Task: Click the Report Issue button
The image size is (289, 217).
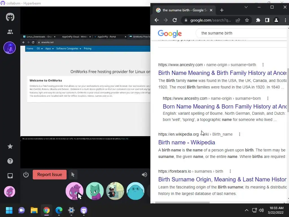Action: click(x=50, y=175)
